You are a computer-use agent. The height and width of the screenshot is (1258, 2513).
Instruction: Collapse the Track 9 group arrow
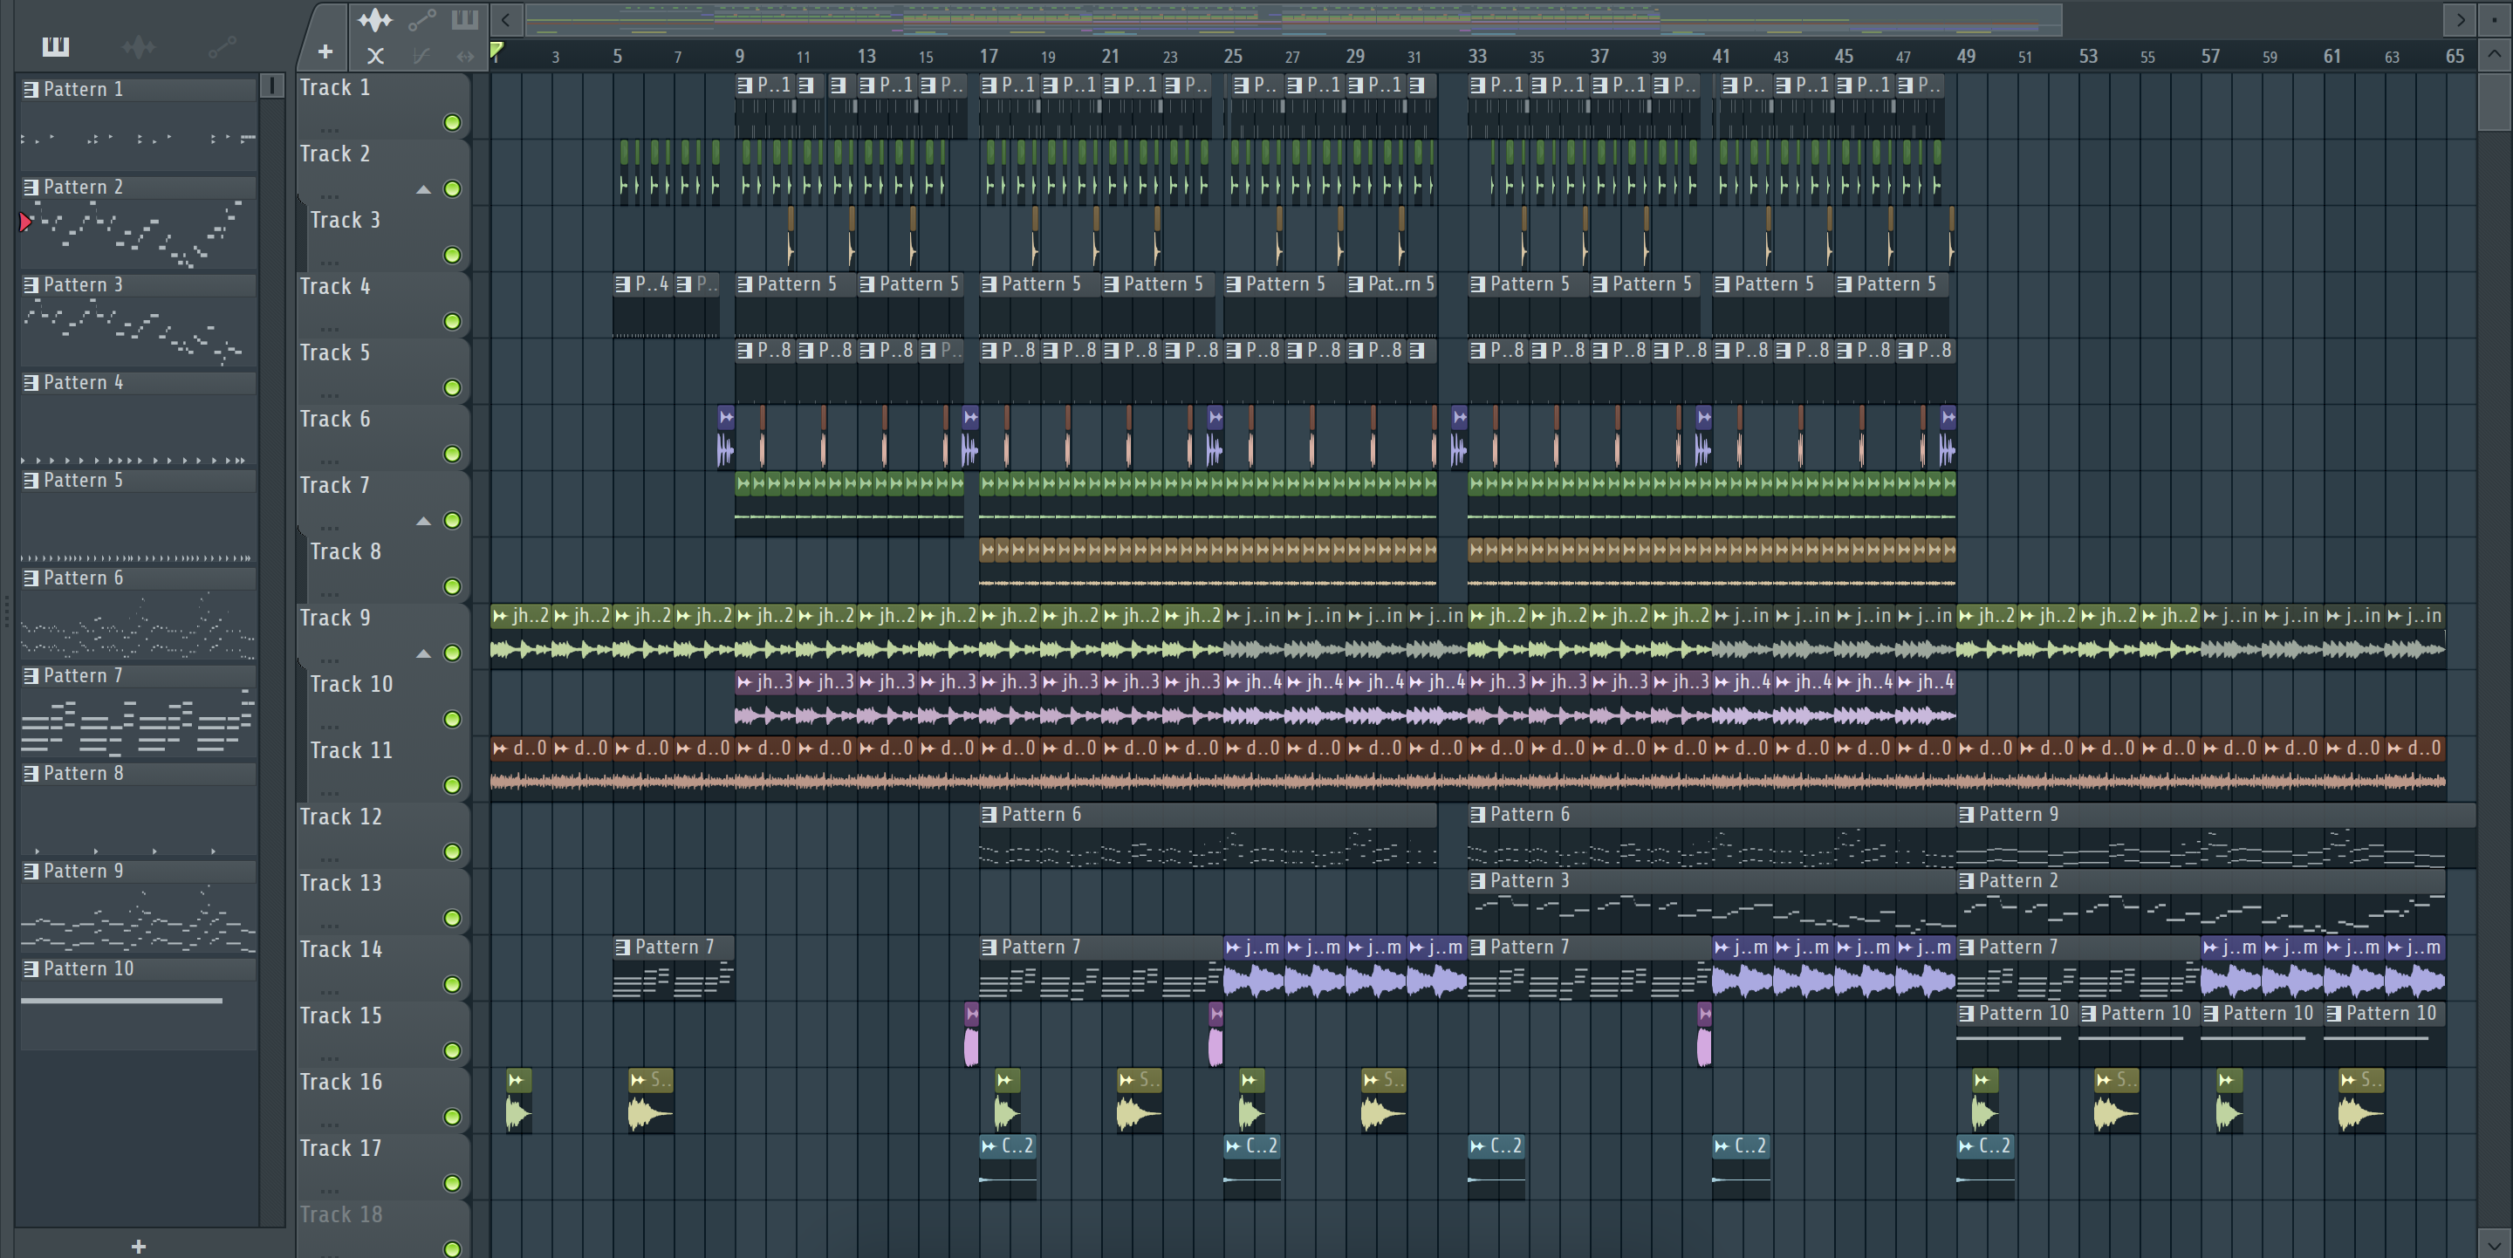click(x=423, y=653)
